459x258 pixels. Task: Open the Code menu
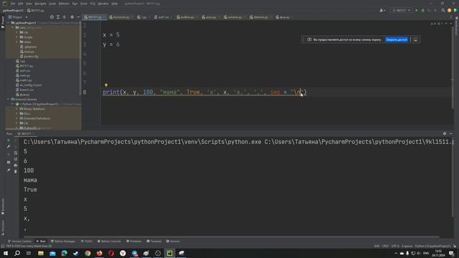tap(52, 4)
